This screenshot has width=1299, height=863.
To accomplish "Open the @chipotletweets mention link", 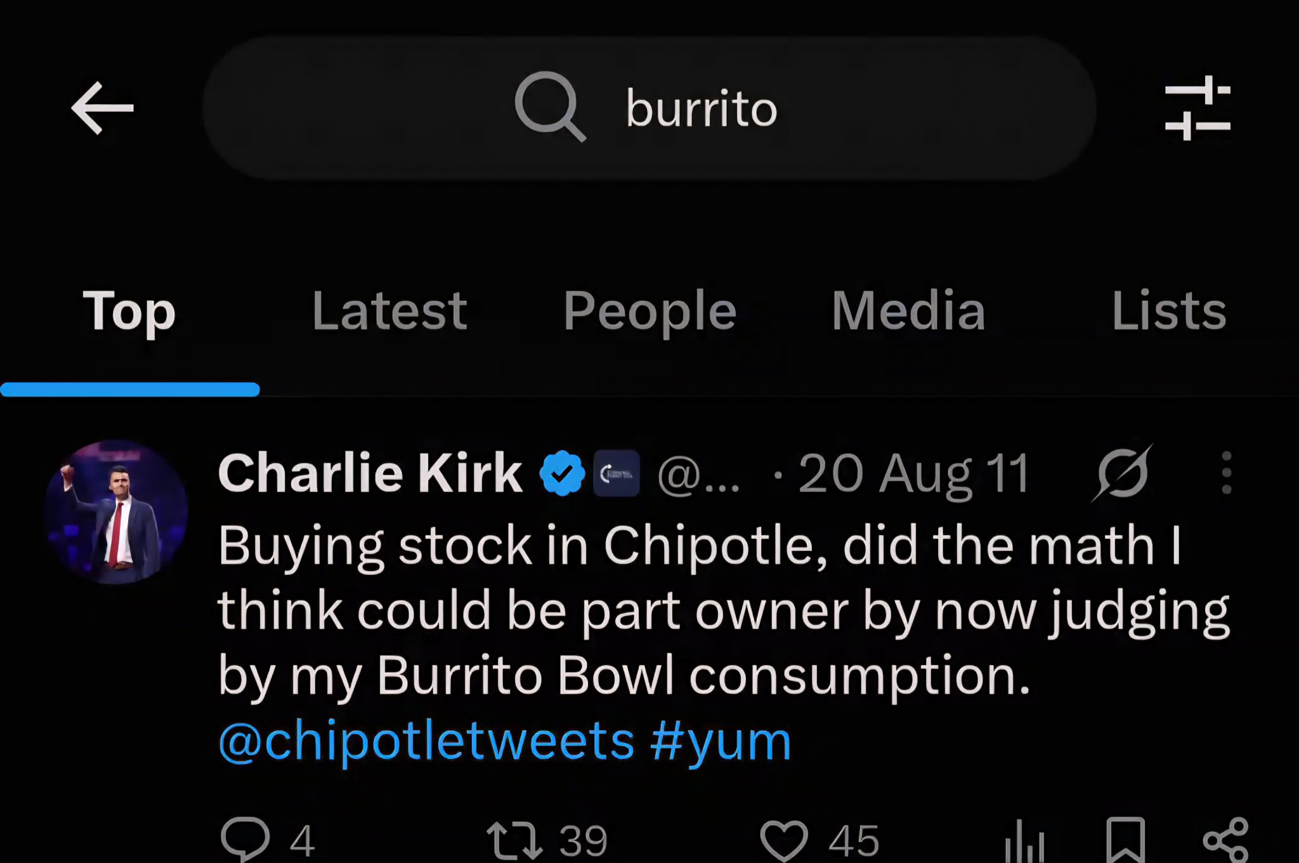I will (x=426, y=741).
